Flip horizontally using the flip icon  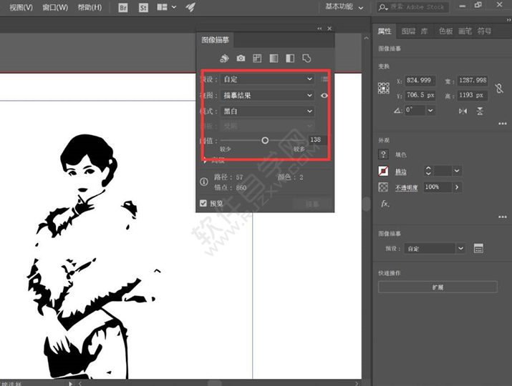[x=463, y=112]
